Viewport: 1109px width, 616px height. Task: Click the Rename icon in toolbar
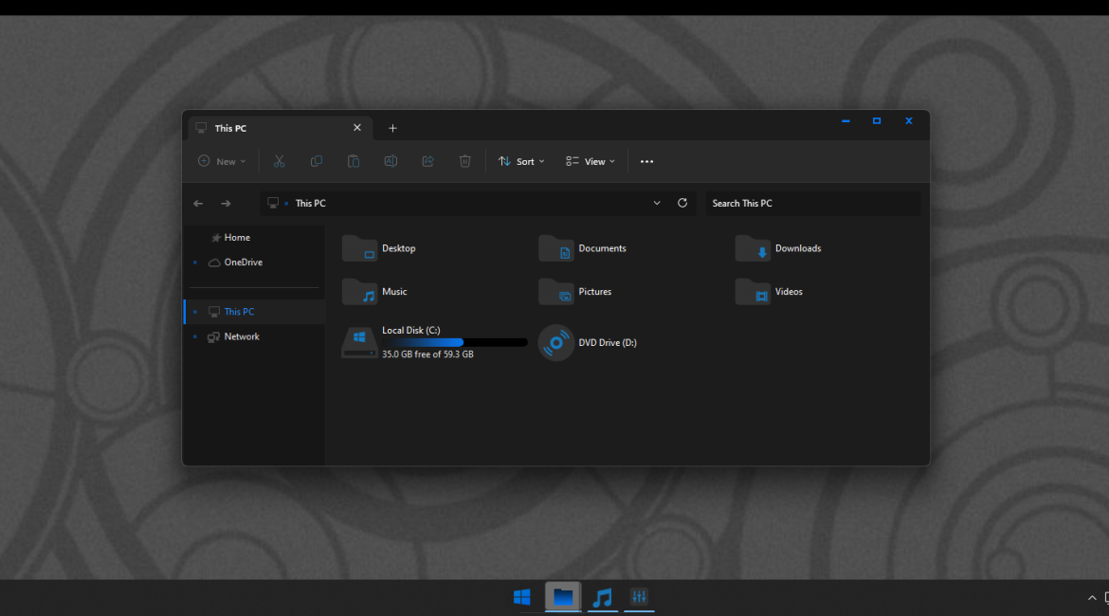point(391,161)
